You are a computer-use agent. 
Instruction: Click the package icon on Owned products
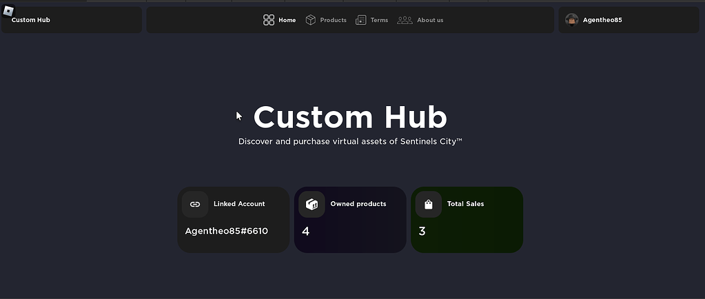pos(311,205)
